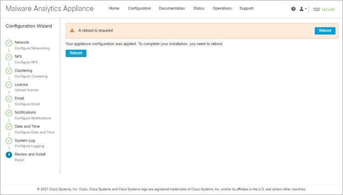Go to the Date and Time step
Viewport: 343px width, 195px height.
coord(27,126)
